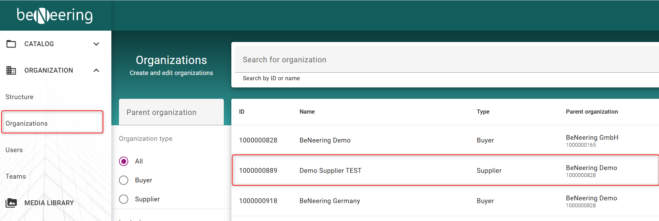The image size is (659, 221).
Task: Open the Teams sidebar item
Action: click(16, 177)
